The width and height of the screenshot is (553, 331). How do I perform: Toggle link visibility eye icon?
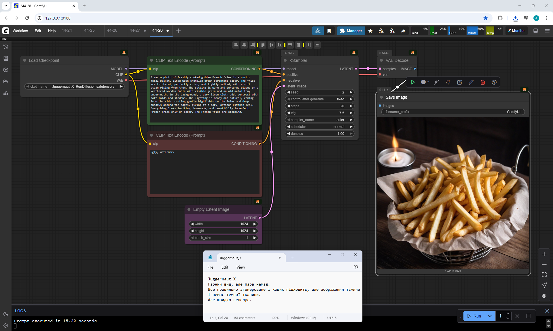tap(544, 296)
